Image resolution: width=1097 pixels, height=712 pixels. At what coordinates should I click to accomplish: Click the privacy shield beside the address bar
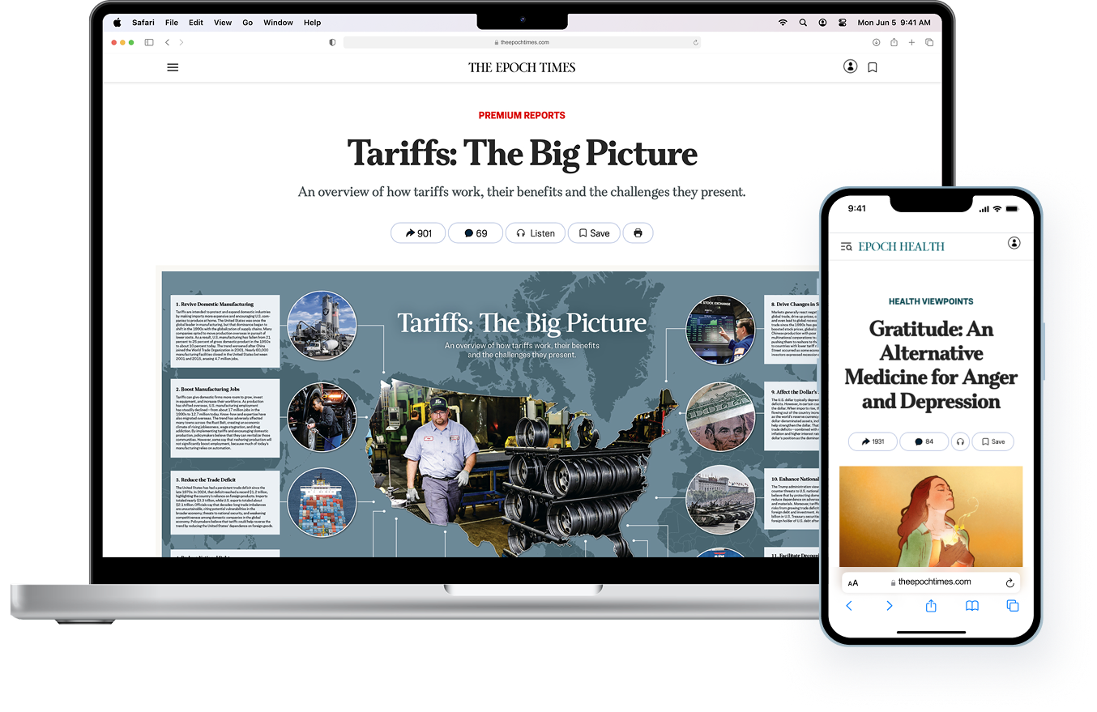[332, 42]
